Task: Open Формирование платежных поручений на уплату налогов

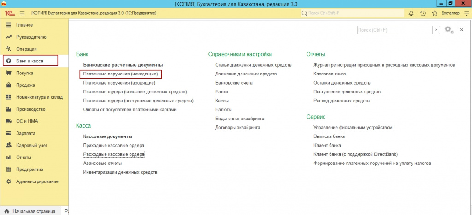Action: click(x=372, y=164)
